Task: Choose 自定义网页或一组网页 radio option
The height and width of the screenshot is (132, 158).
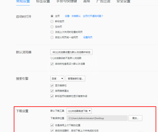Action: click(52, 37)
